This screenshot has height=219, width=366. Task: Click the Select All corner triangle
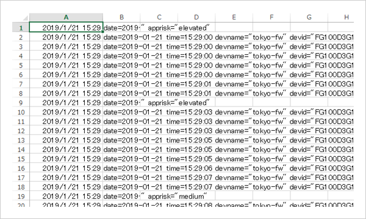[x=25, y=18]
